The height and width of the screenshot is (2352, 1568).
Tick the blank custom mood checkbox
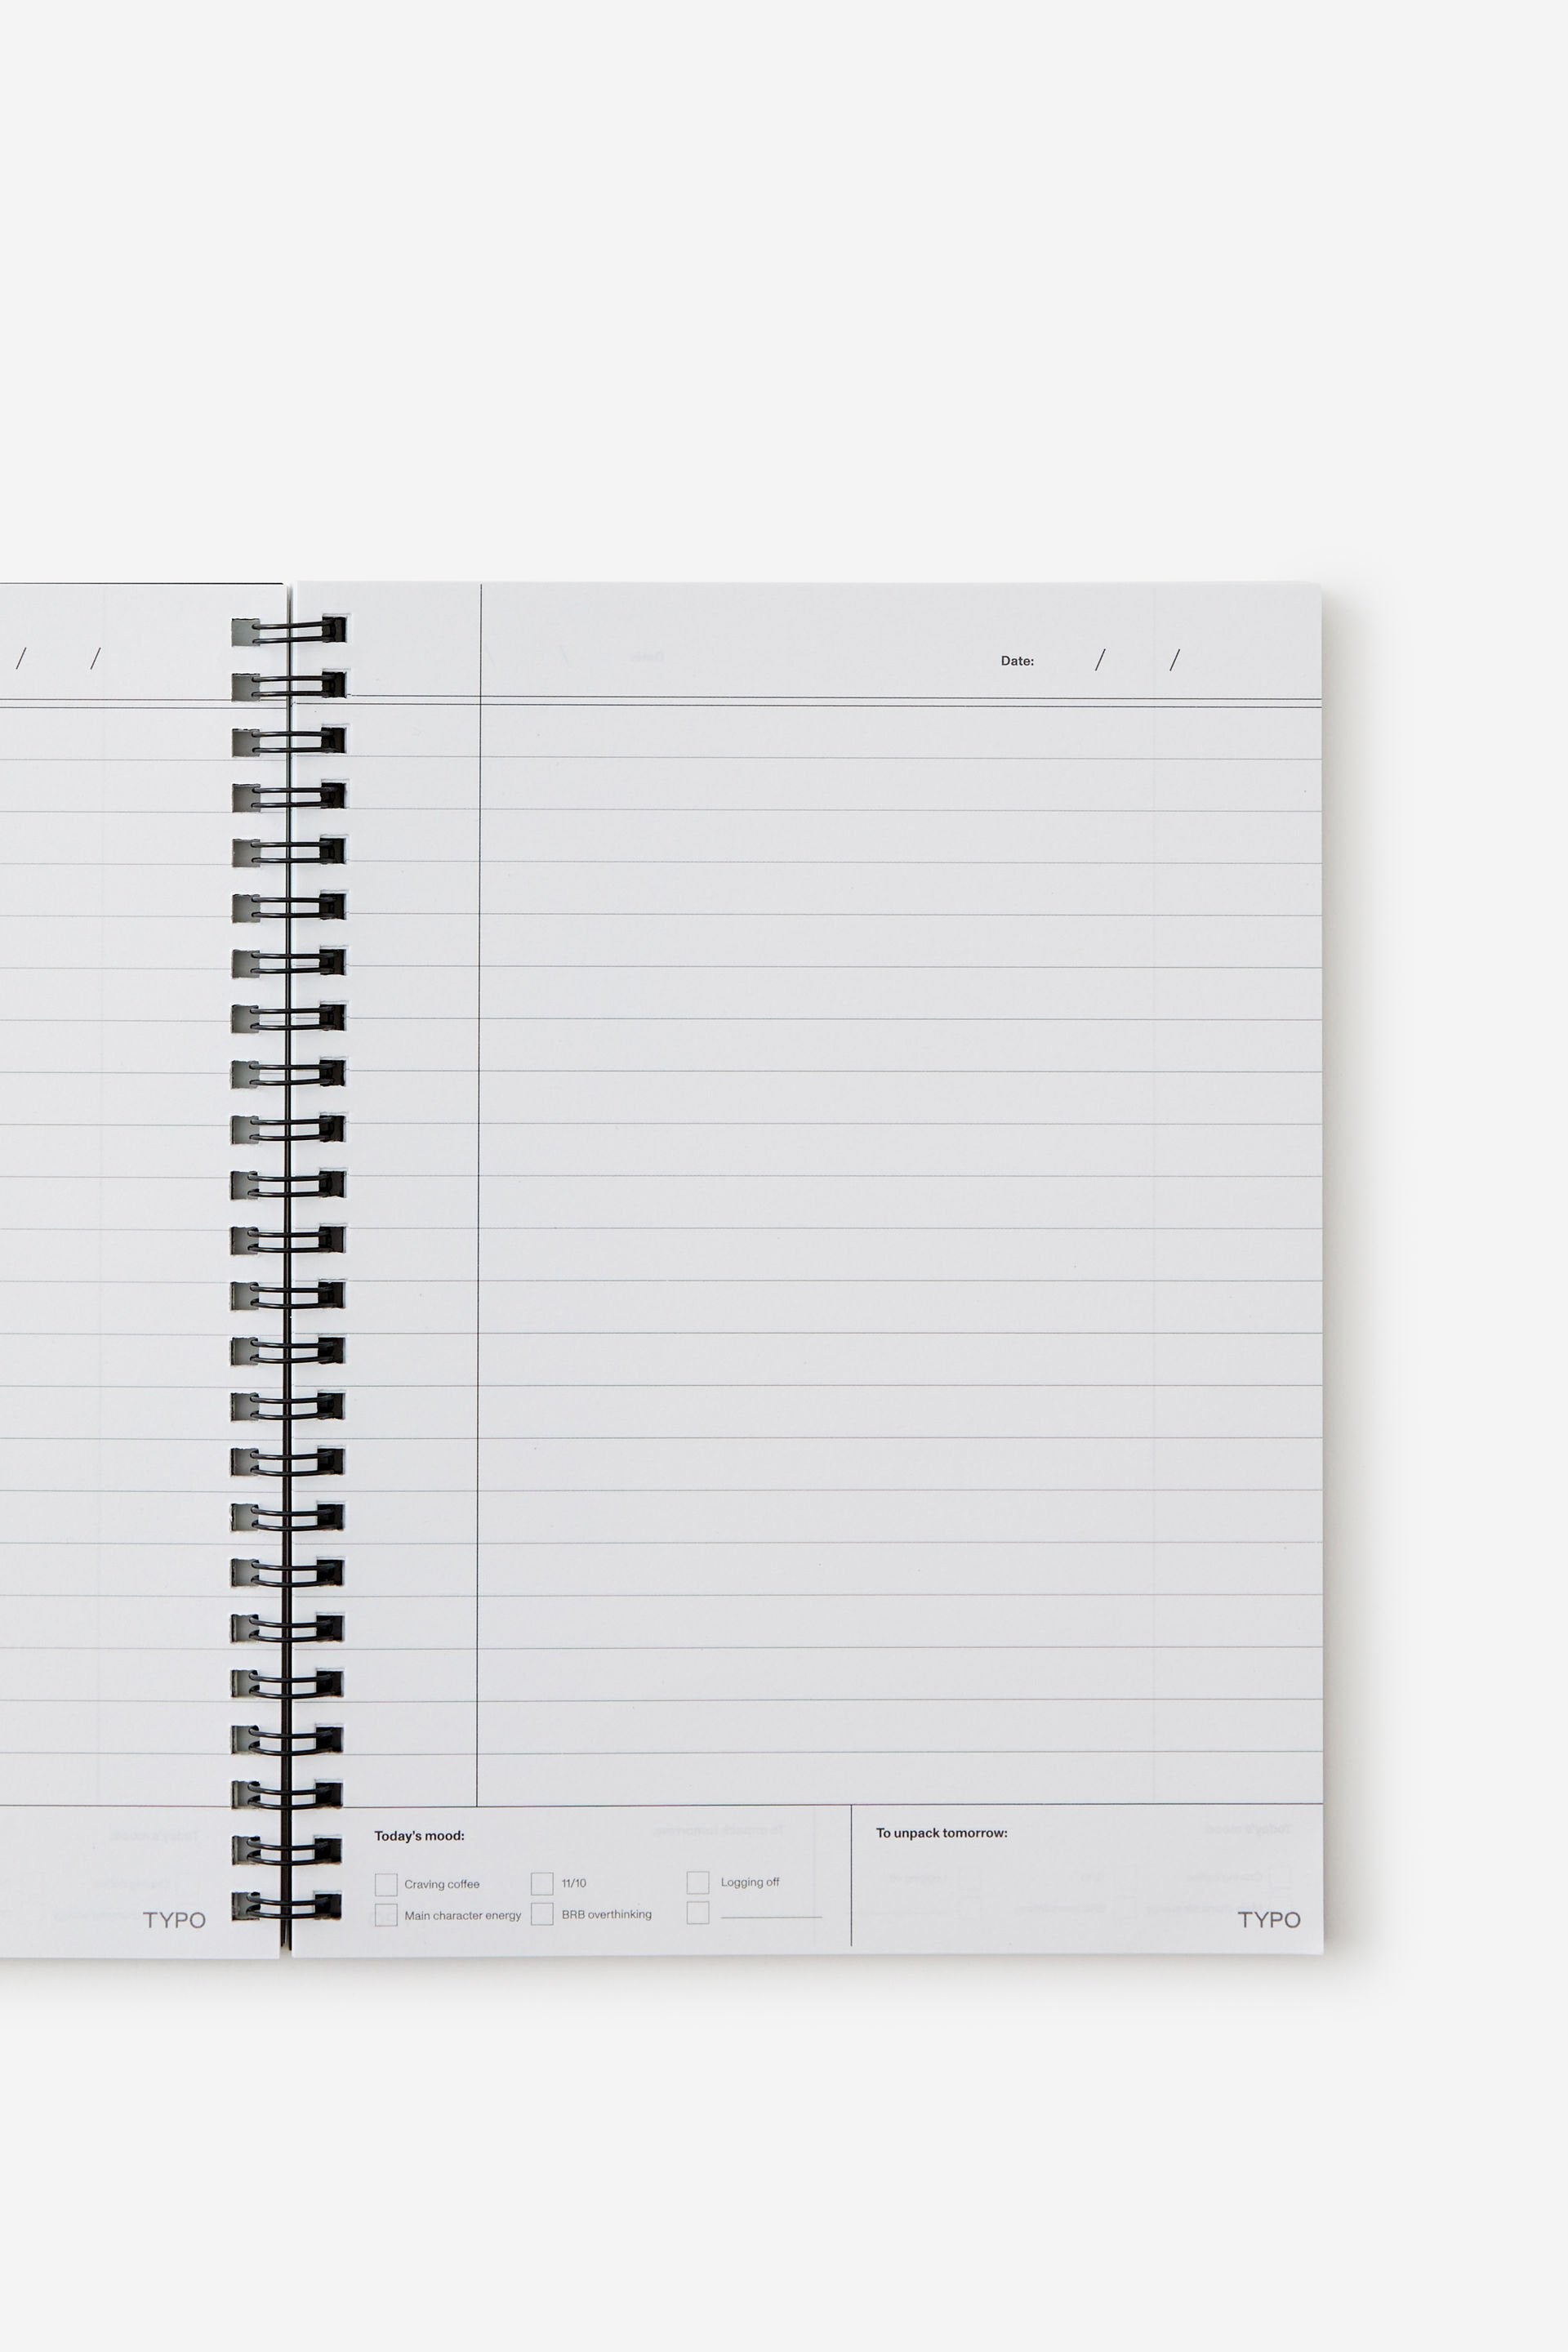coord(698,1913)
